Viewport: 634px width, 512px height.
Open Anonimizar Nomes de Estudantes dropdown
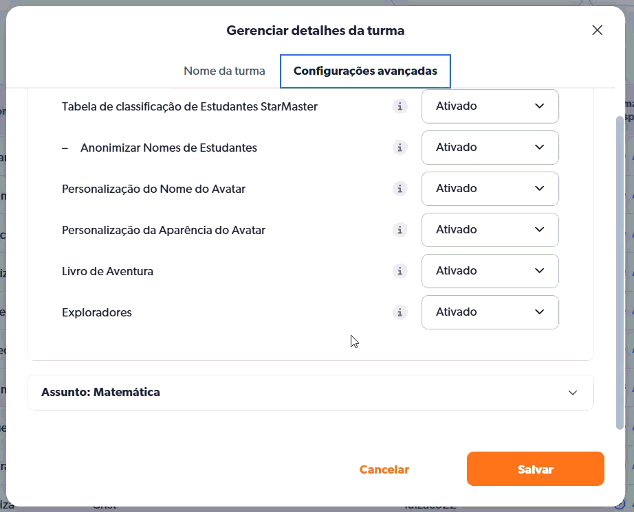coord(490,148)
